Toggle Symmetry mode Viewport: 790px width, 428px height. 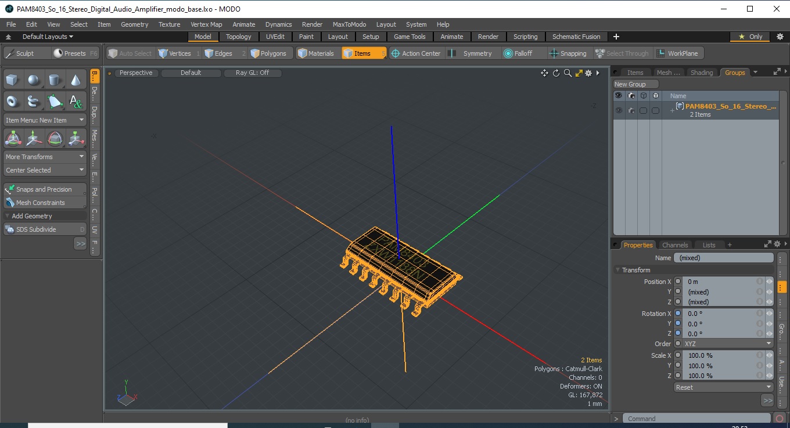pyautogui.click(x=471, y=53)
